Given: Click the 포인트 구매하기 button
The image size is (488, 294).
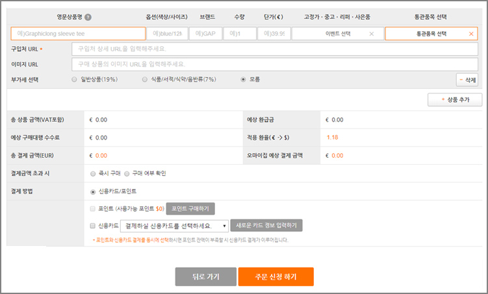Looking at the screenshot, I should [x=190, y=209].
